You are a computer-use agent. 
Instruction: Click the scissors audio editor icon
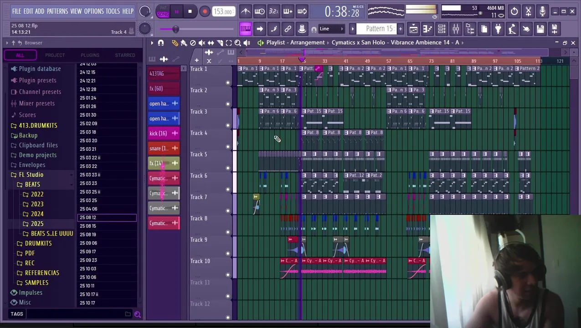[x=528, y=11]
